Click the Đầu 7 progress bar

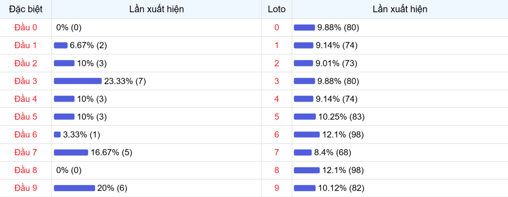pyautogui.click(x=71, y=153)
